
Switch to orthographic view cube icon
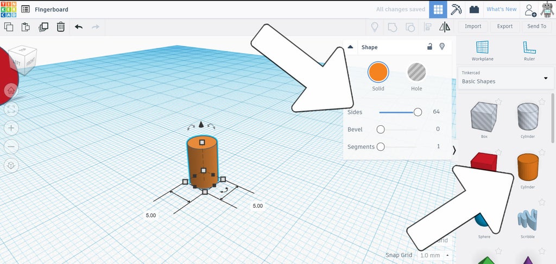coord(11,165)
